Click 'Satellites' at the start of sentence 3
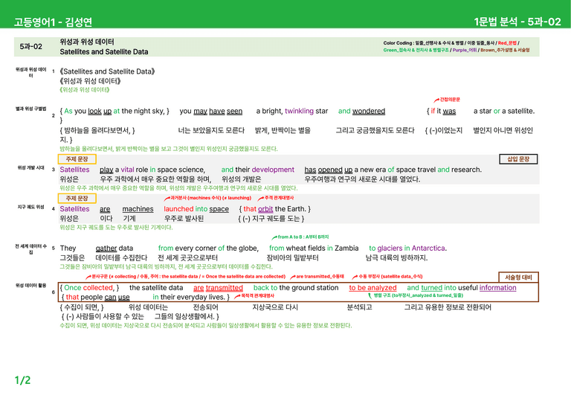The width and height of the screenshot is (571, 404). tap(74, 170)
